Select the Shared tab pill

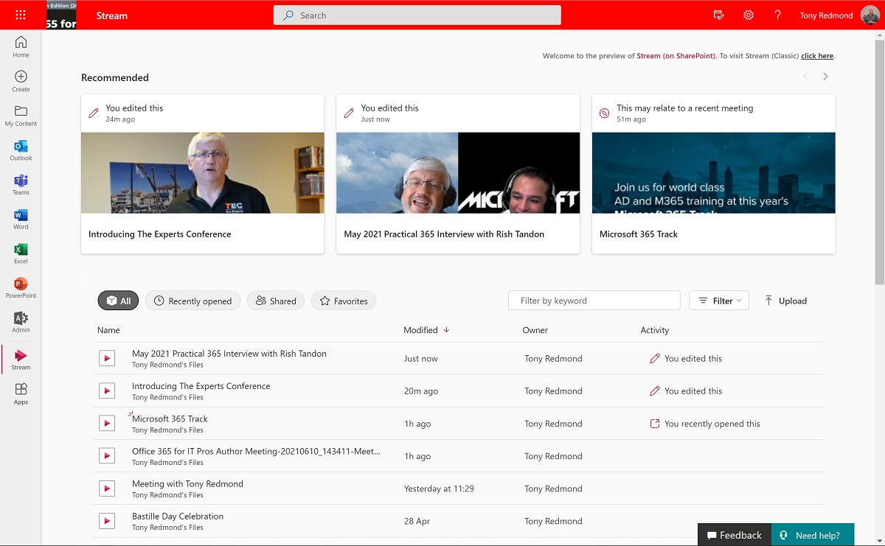[276, 301]
